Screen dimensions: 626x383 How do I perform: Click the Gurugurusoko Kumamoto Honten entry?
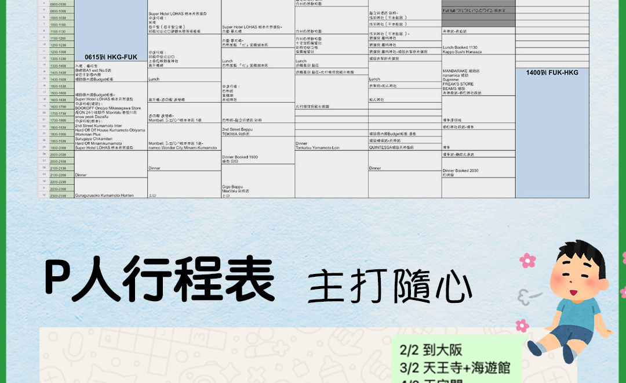coord(111,196)
